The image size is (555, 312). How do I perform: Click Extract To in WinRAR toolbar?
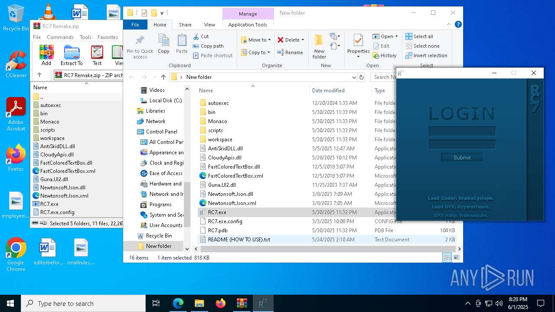tap(72, 55)
